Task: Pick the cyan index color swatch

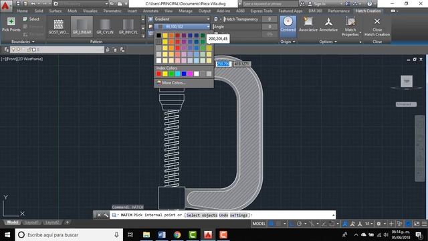Action: [178, 74]
